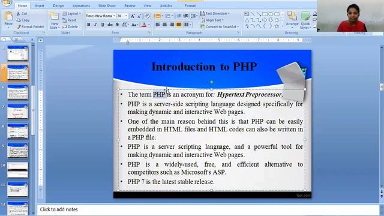Open the Clipboard pane launcher

44,32
